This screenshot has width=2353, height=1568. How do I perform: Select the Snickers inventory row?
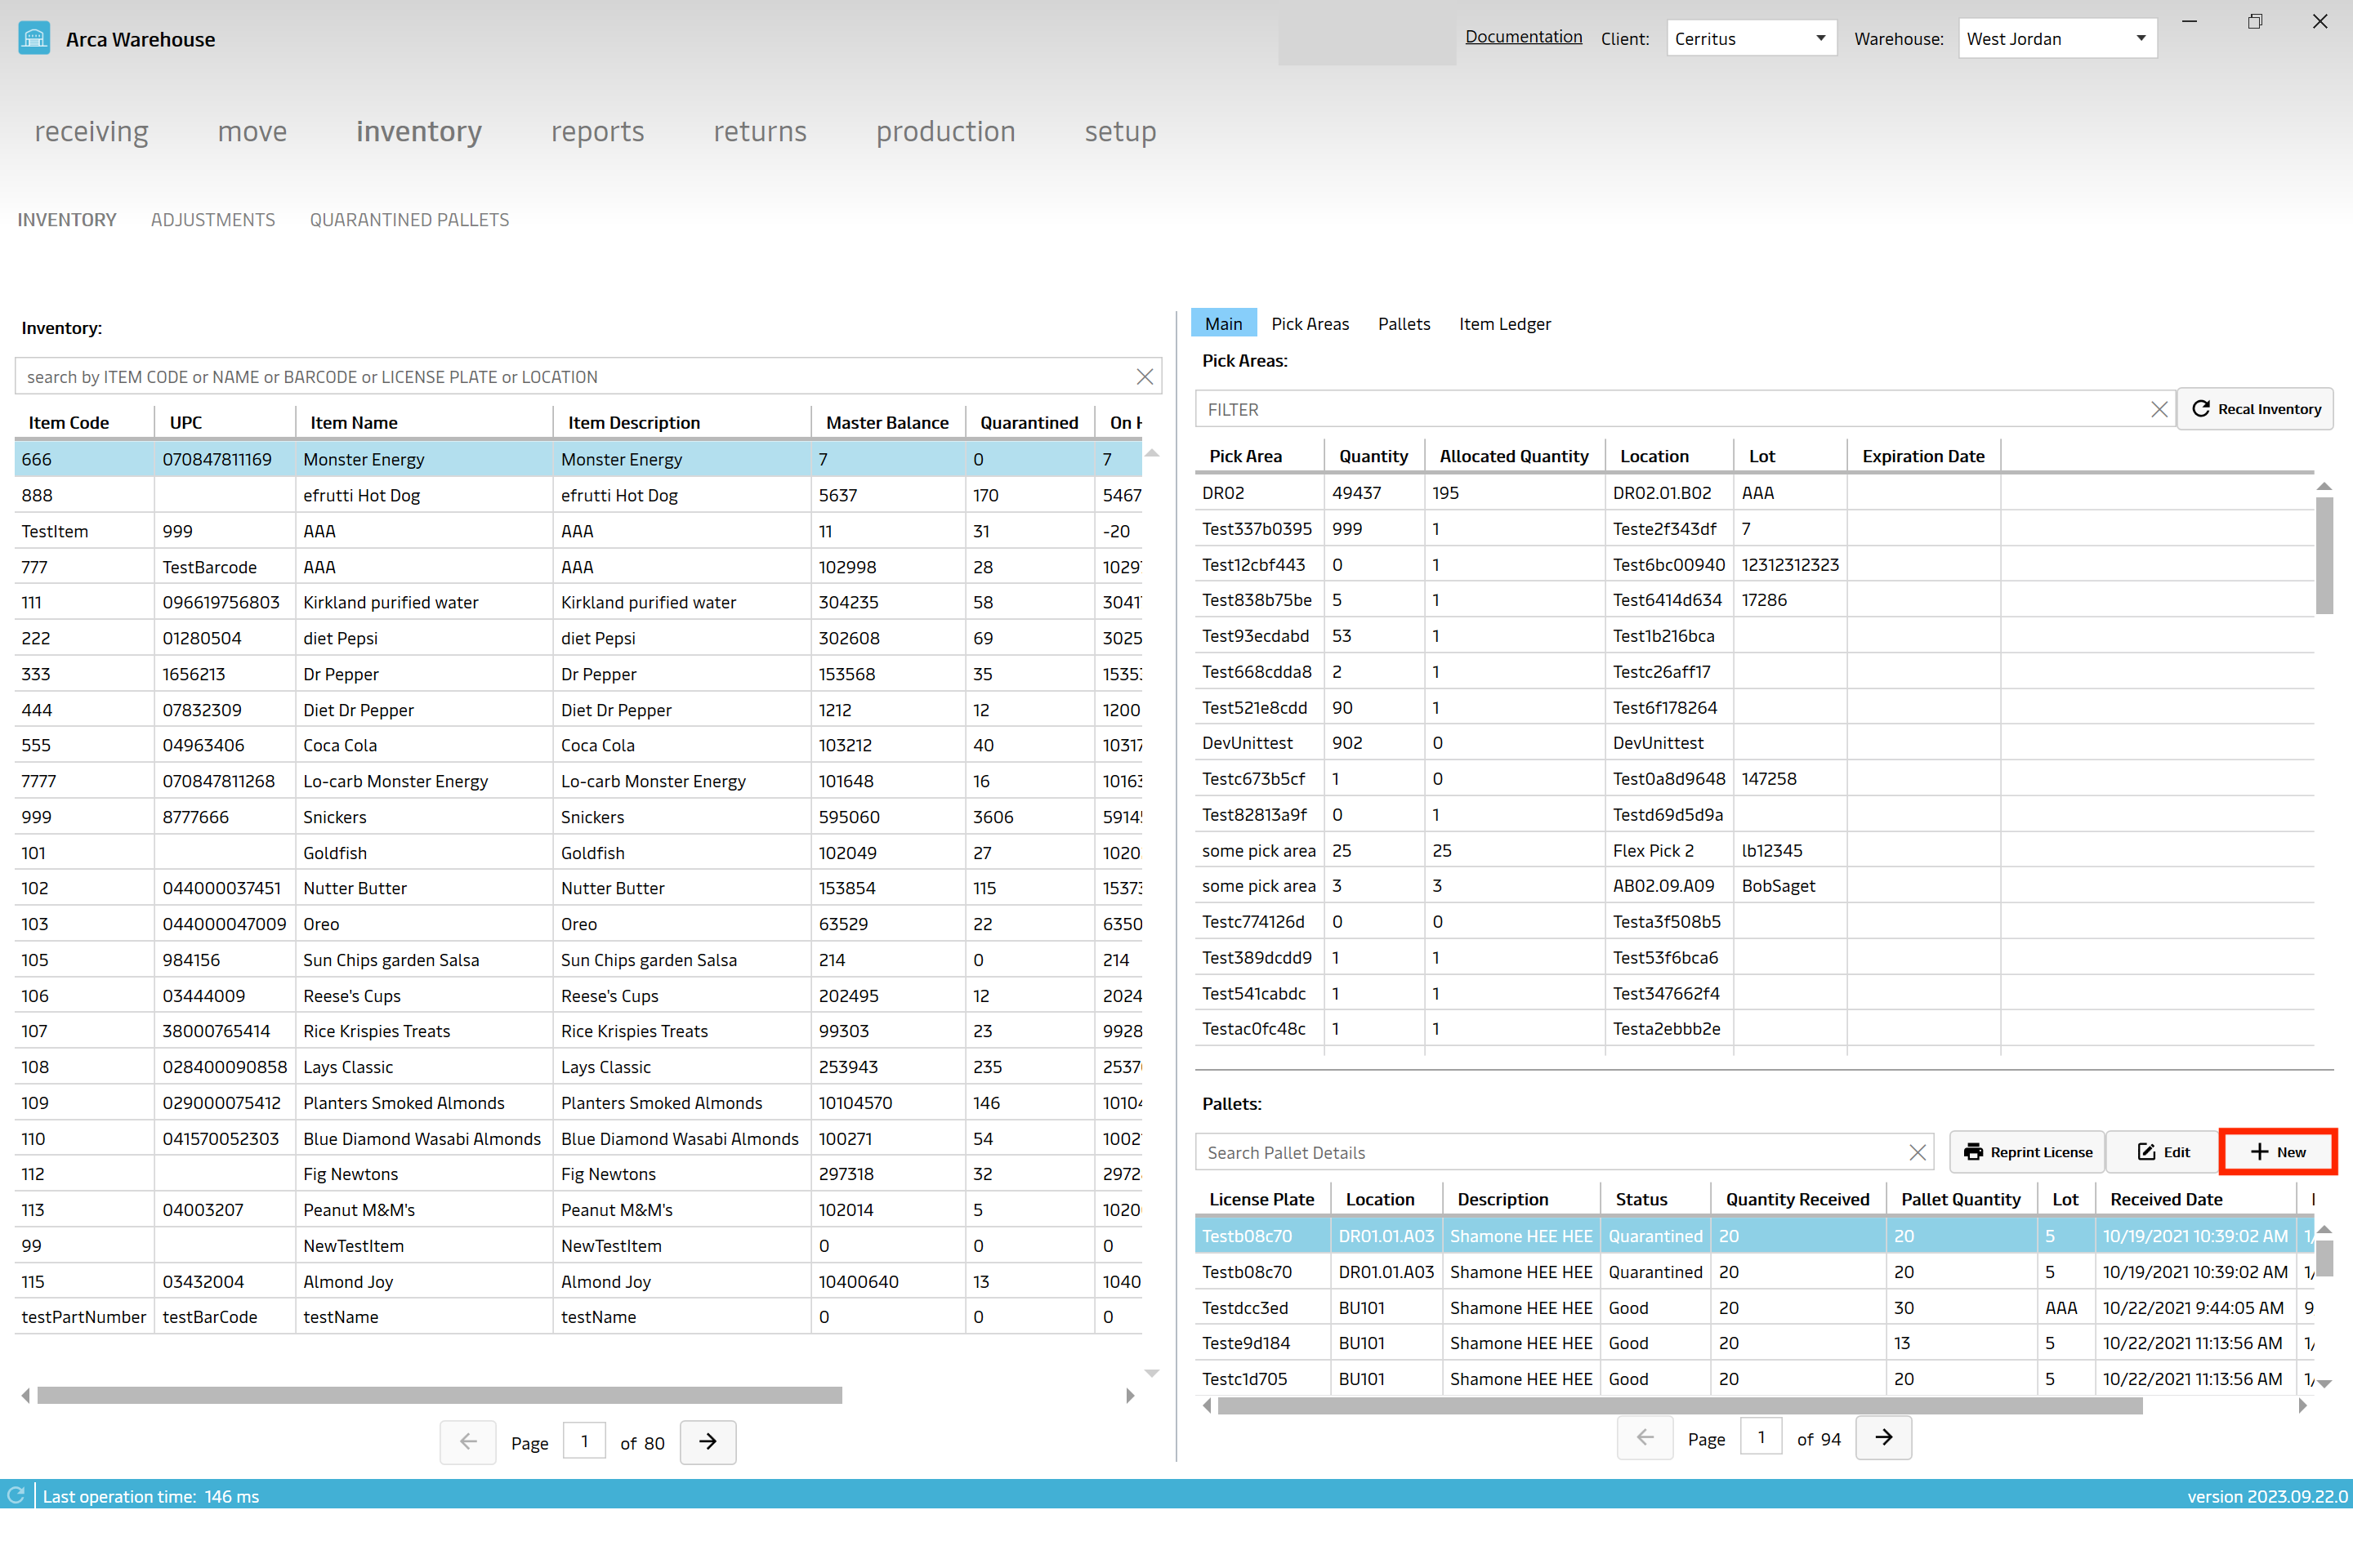(x=578, y=817)
